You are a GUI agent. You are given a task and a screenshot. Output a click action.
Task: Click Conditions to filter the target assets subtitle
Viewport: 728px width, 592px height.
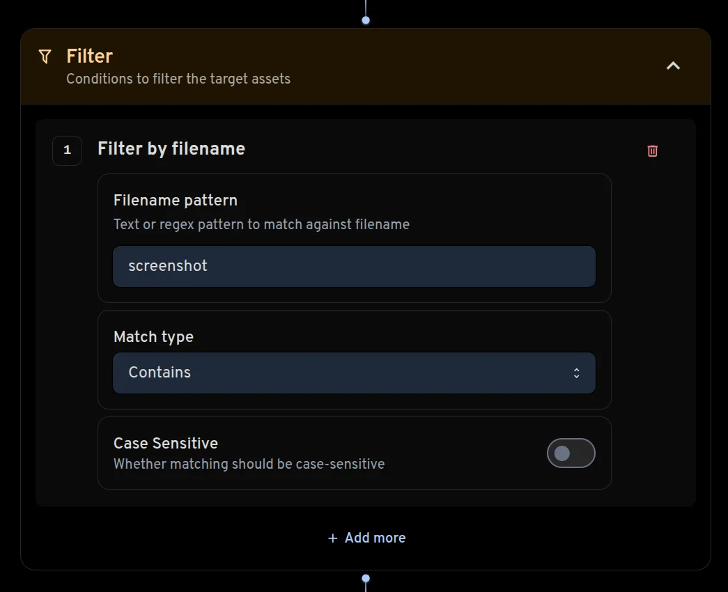click(178, 78)
